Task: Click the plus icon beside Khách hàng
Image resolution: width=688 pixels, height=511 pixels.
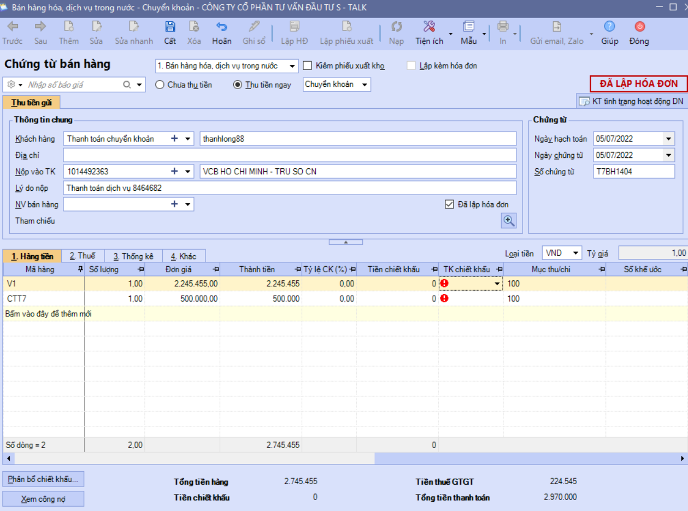Action: point(175,139)
